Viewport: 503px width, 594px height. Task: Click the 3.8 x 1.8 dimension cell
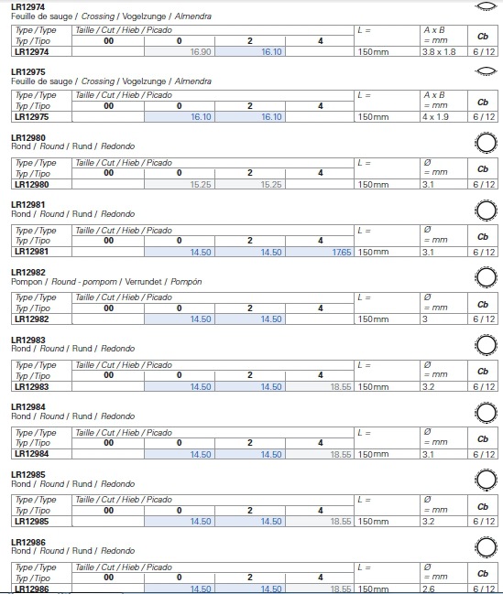coord(443,51)
